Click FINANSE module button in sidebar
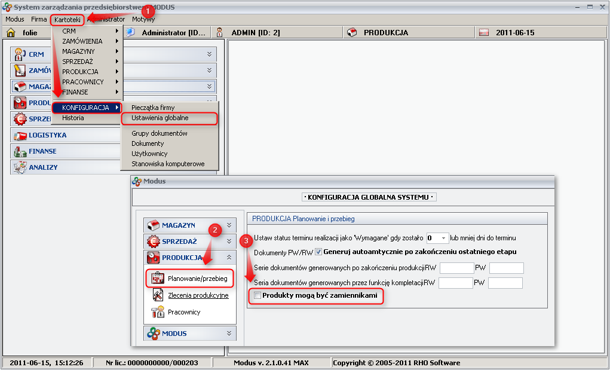 point(65,151)
